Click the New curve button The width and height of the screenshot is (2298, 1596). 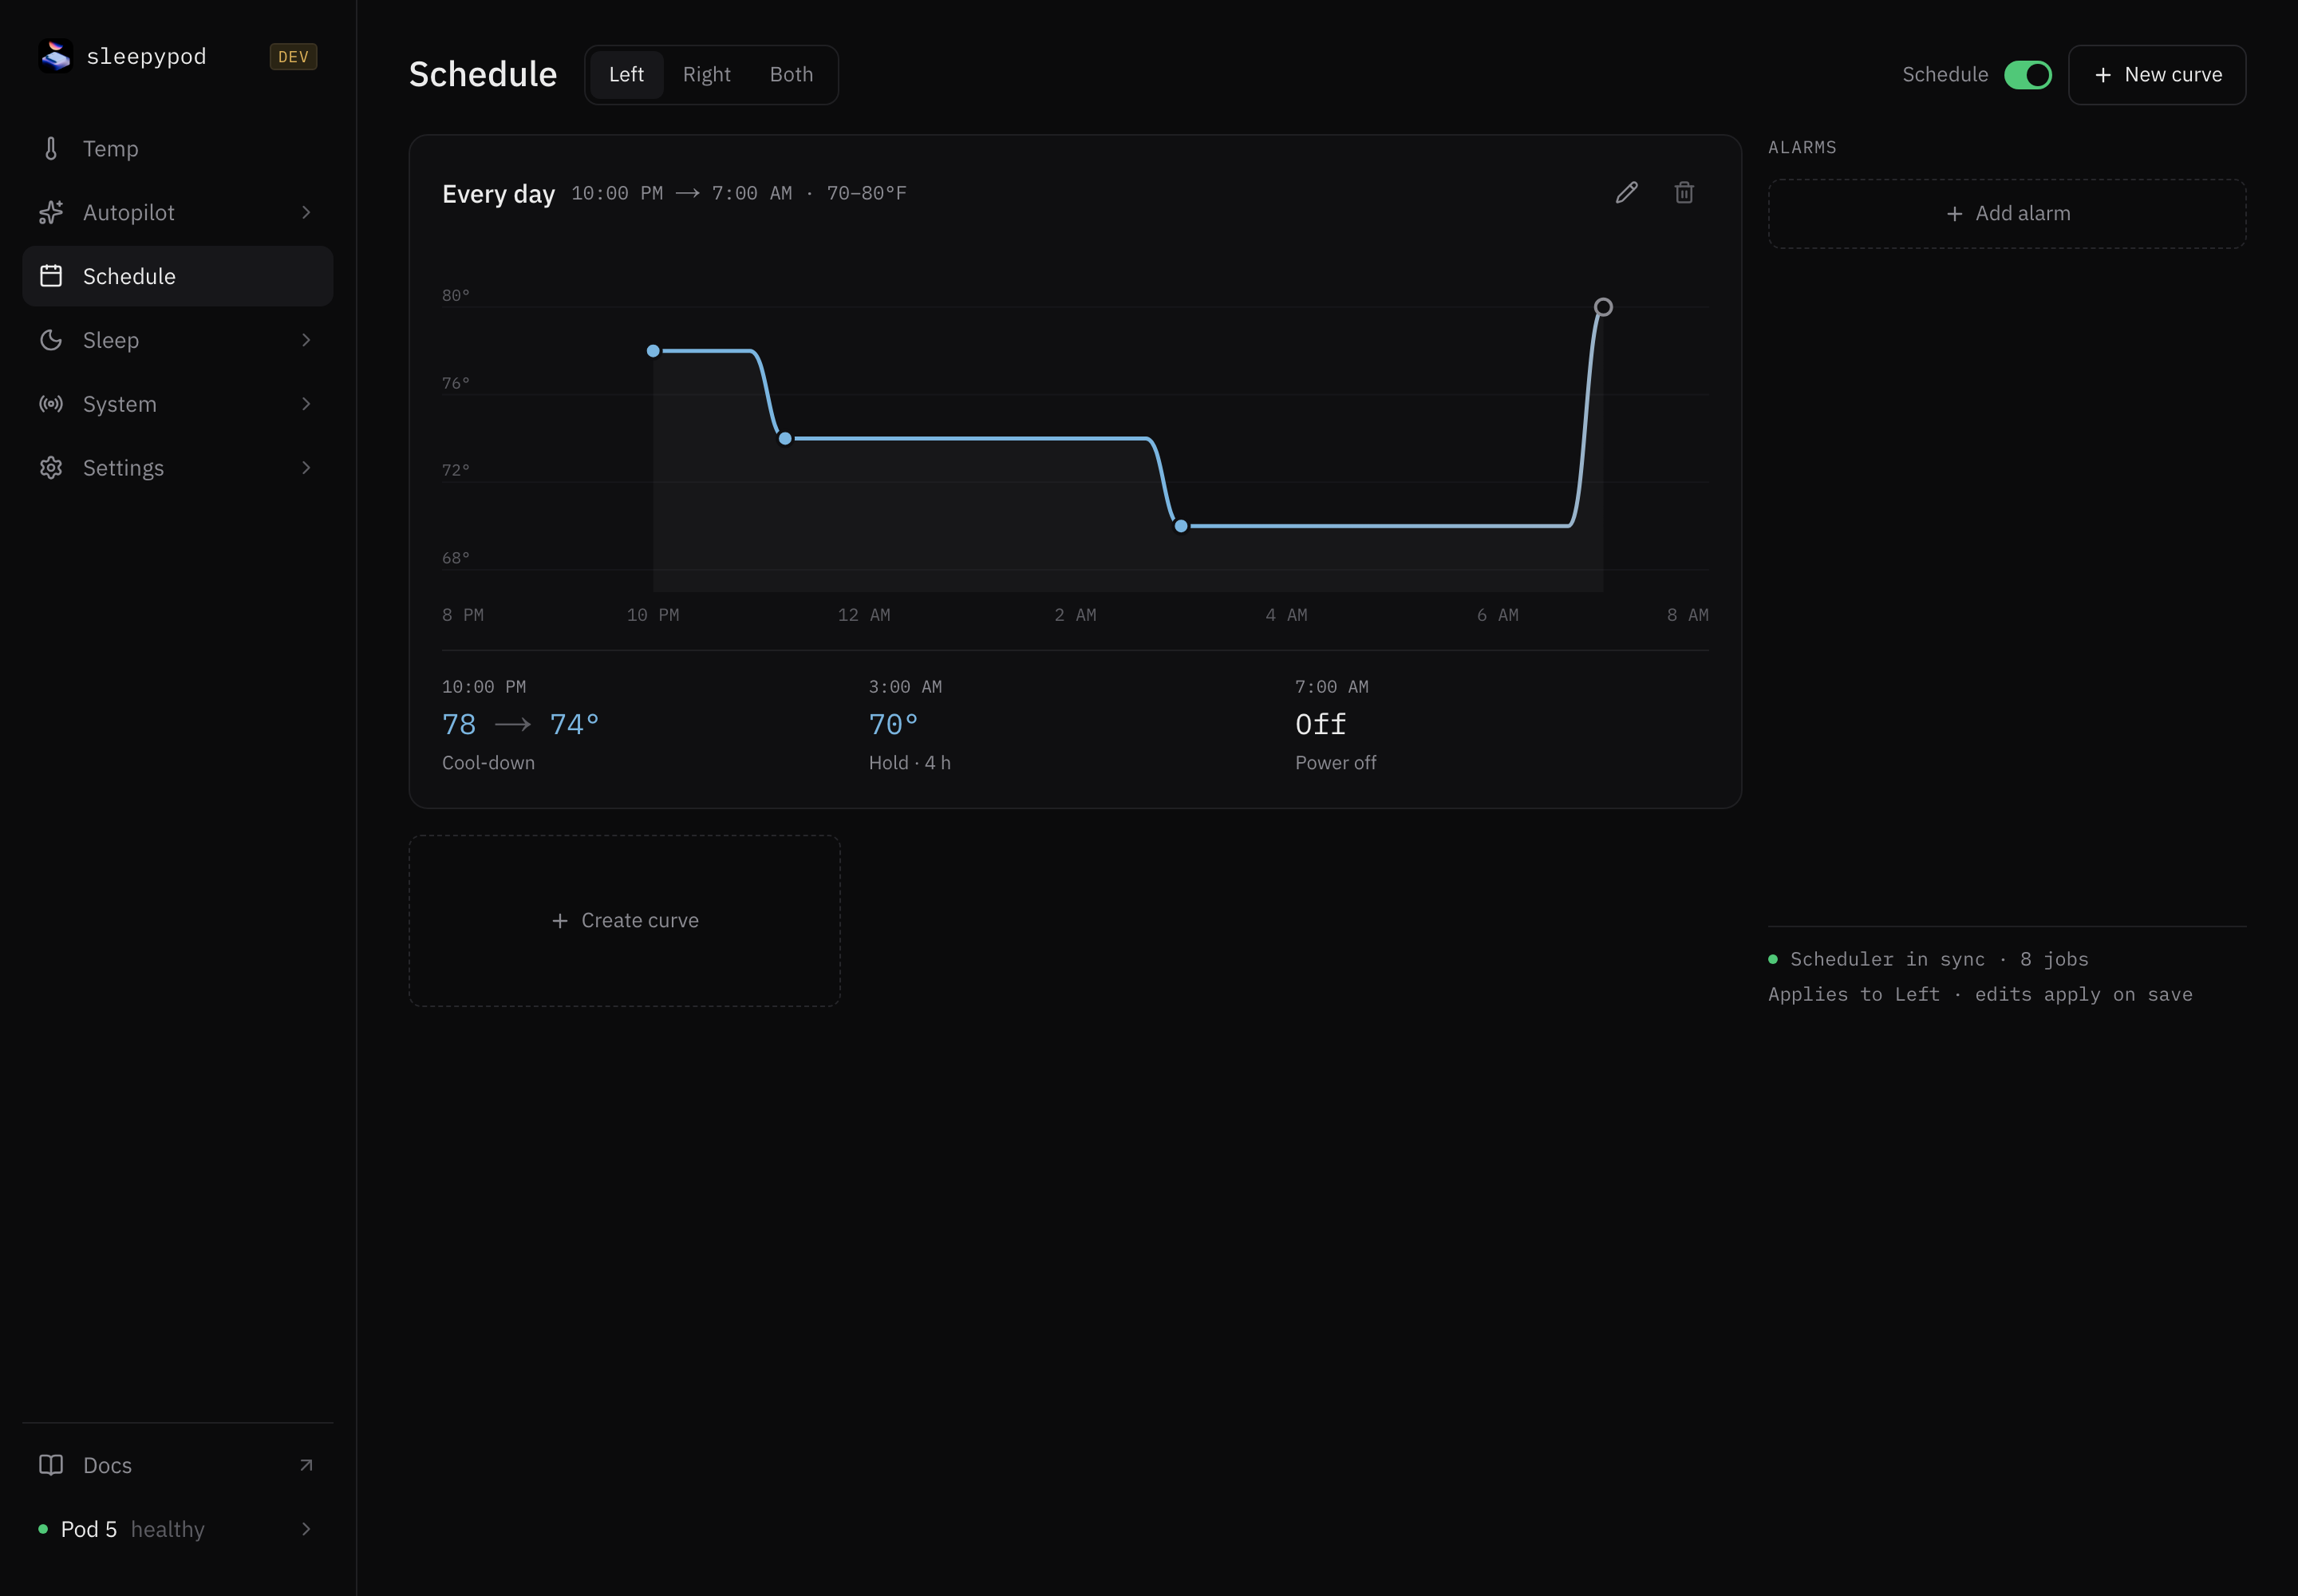pyautogui.click(x=2157, y=75)
